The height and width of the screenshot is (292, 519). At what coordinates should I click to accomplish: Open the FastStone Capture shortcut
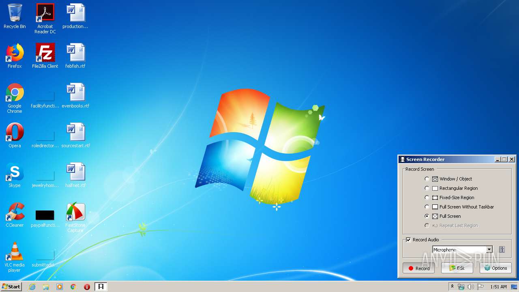click(75, 218)
